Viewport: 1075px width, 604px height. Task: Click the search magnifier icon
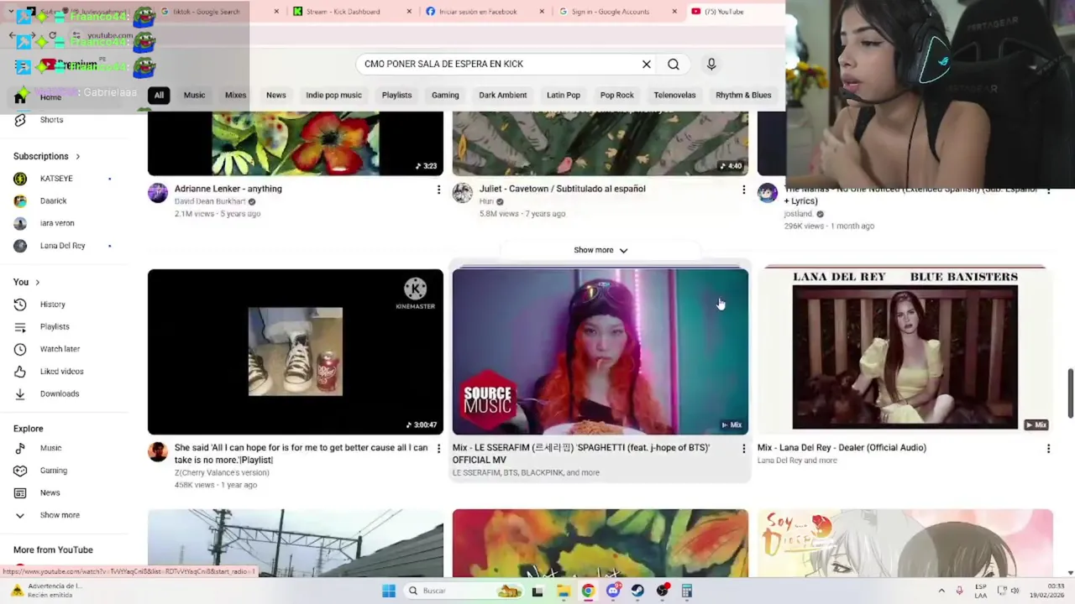[674, 64]
